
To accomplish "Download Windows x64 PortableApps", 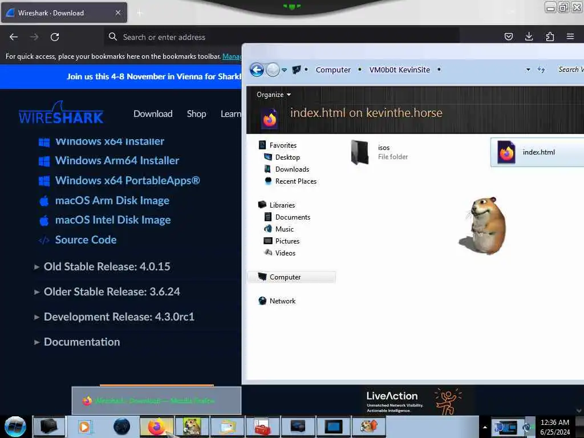I will click(x=127, y=180).
